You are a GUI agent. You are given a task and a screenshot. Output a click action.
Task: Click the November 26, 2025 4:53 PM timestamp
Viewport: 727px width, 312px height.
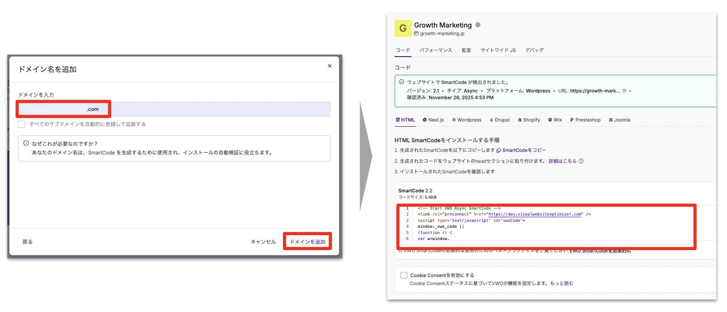tap(461, 98)
